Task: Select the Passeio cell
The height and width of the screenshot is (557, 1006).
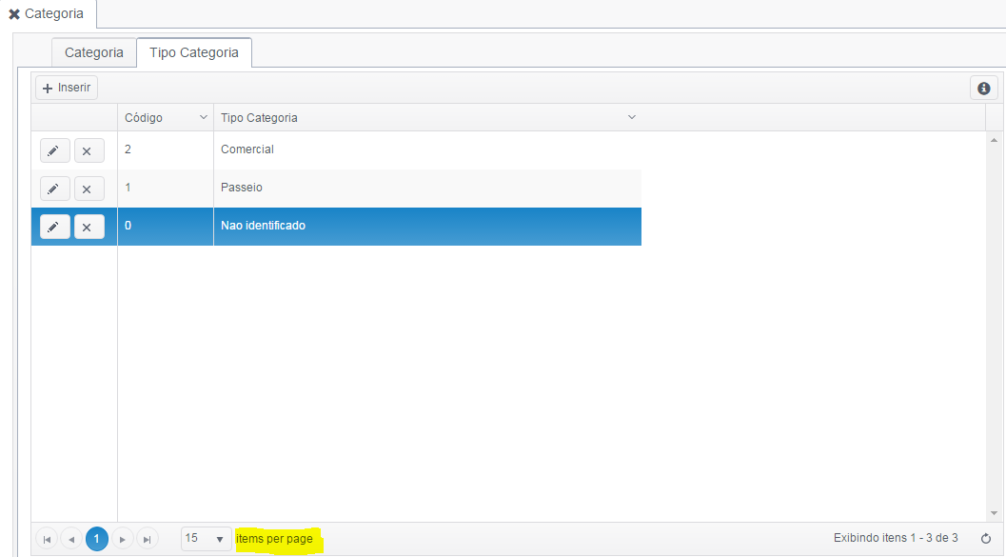Action: [x=427, y=188]
